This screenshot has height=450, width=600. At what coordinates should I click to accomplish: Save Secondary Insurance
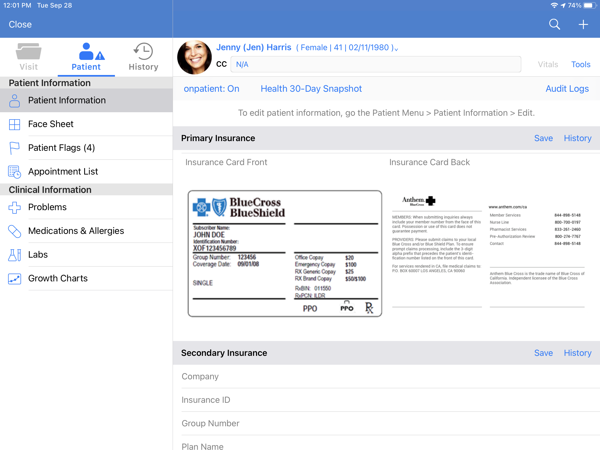(543, 353)
